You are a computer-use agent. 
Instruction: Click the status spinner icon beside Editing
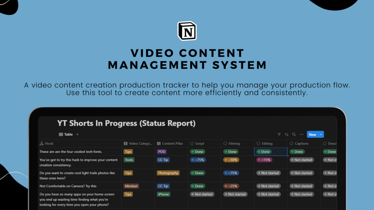pos(258,143)
